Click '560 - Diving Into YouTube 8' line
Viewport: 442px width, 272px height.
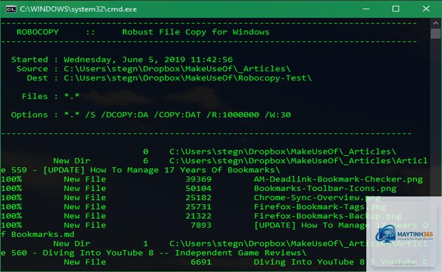pyautogui.click(x=153, y=253)
